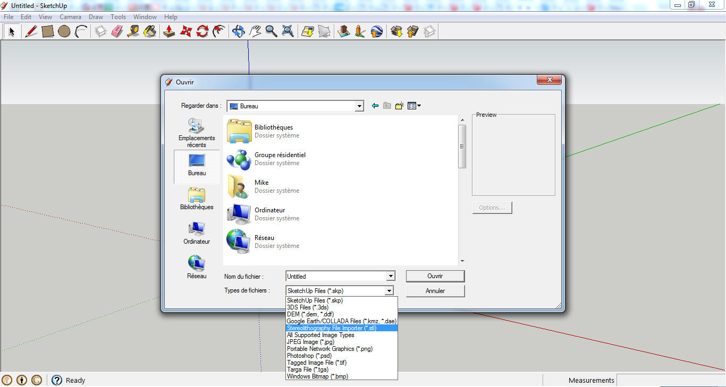The height and width of the screenshot is (387, 726).
Task: Expand the 'Nom du fichier' dropdown arrow
Action: point(391,276)
